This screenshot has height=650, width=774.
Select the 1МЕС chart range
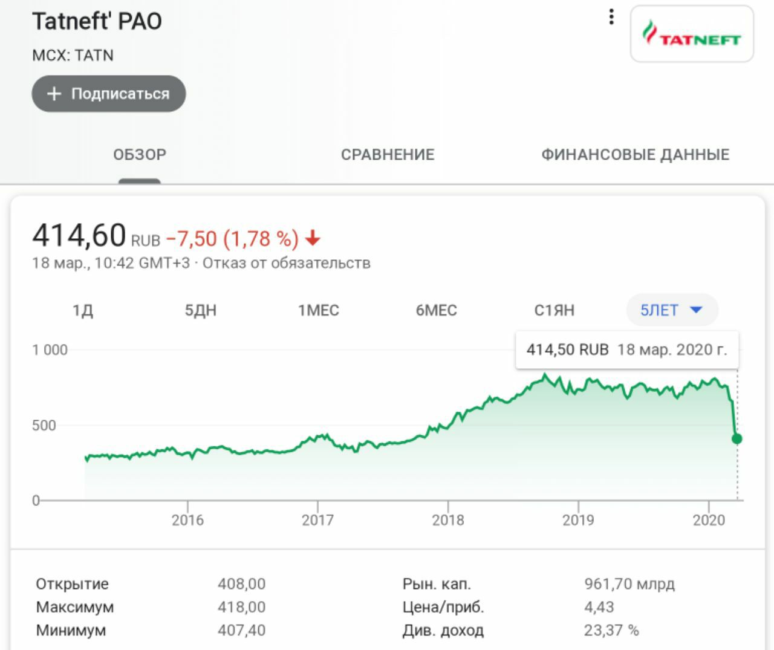[319, 311]
